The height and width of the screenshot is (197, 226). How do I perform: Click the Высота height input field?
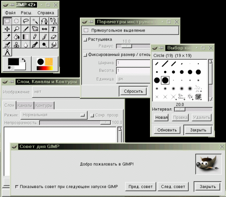tap(133, 70)
